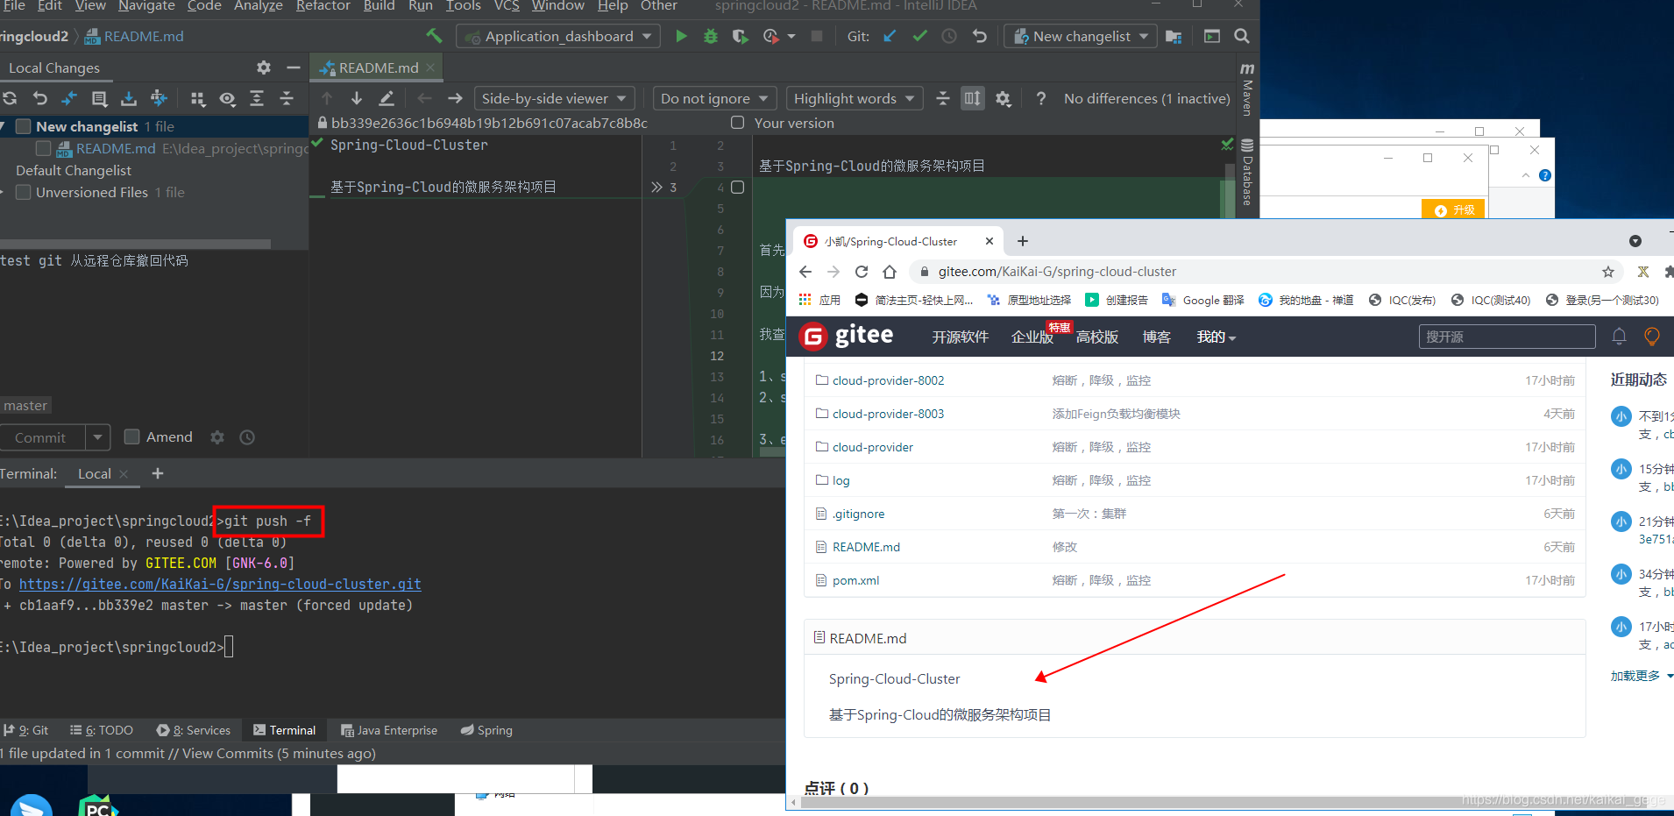Open new browser tab with plus
Screen dimensions: 1674x816
(x=1022, y=241)
